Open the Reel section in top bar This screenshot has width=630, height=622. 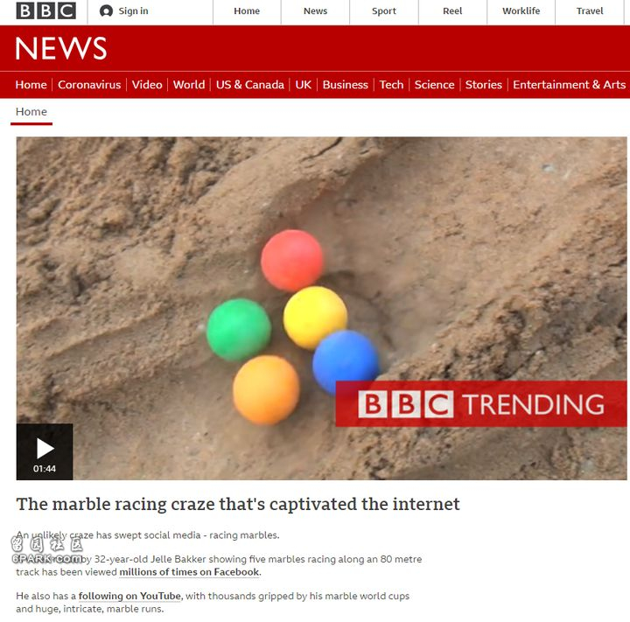coord(452,11)
